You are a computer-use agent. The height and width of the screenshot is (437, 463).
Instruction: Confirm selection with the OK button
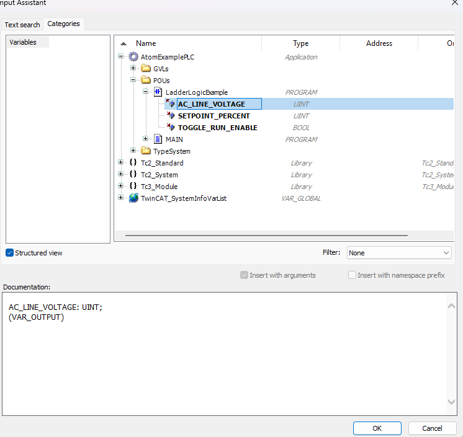click(377, 428)
